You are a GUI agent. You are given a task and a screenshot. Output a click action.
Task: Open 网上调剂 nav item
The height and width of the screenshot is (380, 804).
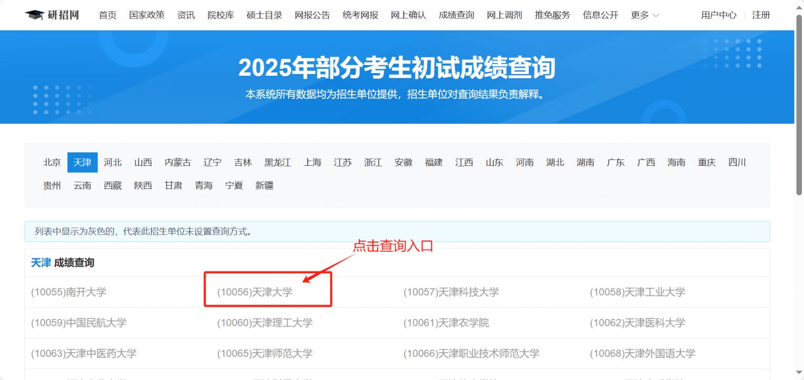[504, 15]
